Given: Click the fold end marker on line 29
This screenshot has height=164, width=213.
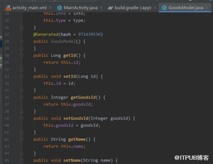Looking at the screenshot, I should coord(22,49).
